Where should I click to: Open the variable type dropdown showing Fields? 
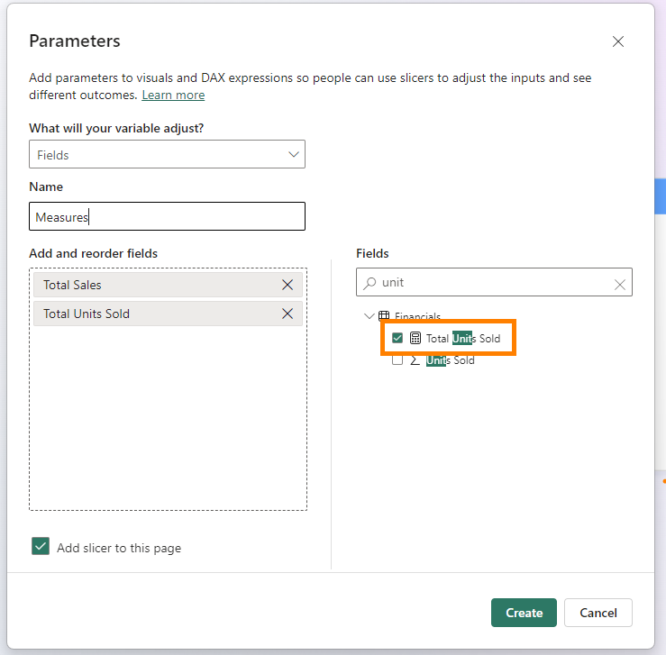coord(167,155)
